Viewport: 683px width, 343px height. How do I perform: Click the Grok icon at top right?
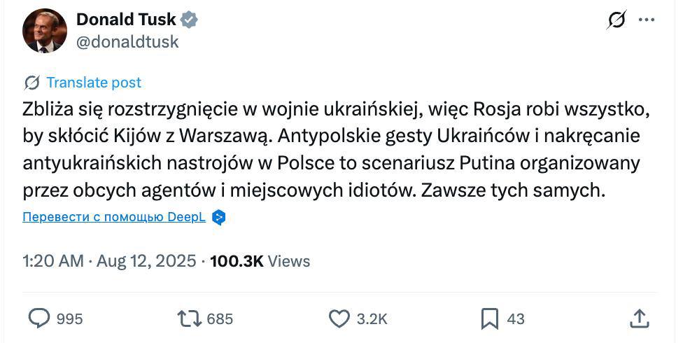616,20
